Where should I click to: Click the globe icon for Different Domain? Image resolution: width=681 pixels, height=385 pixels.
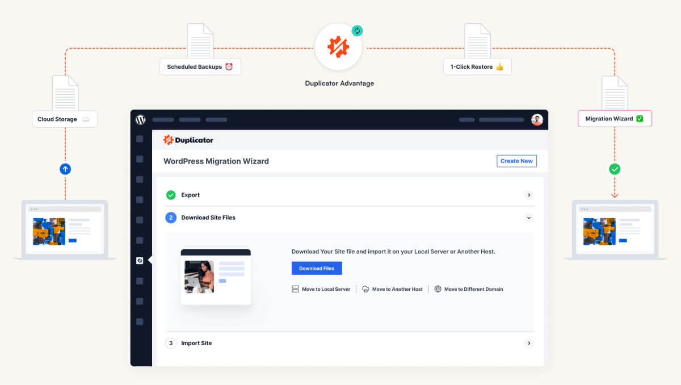[x=438, y=289]
